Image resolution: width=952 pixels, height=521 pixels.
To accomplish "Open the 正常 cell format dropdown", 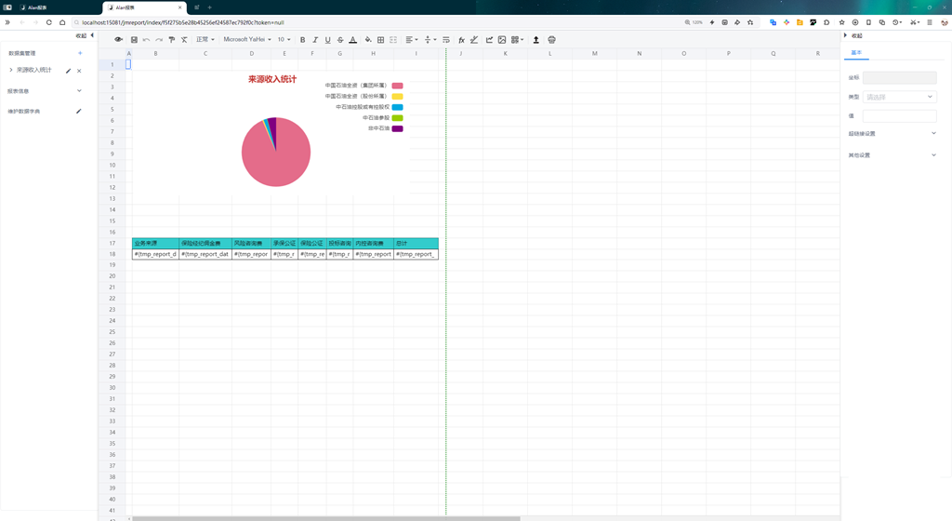I will tap(205, 39).
